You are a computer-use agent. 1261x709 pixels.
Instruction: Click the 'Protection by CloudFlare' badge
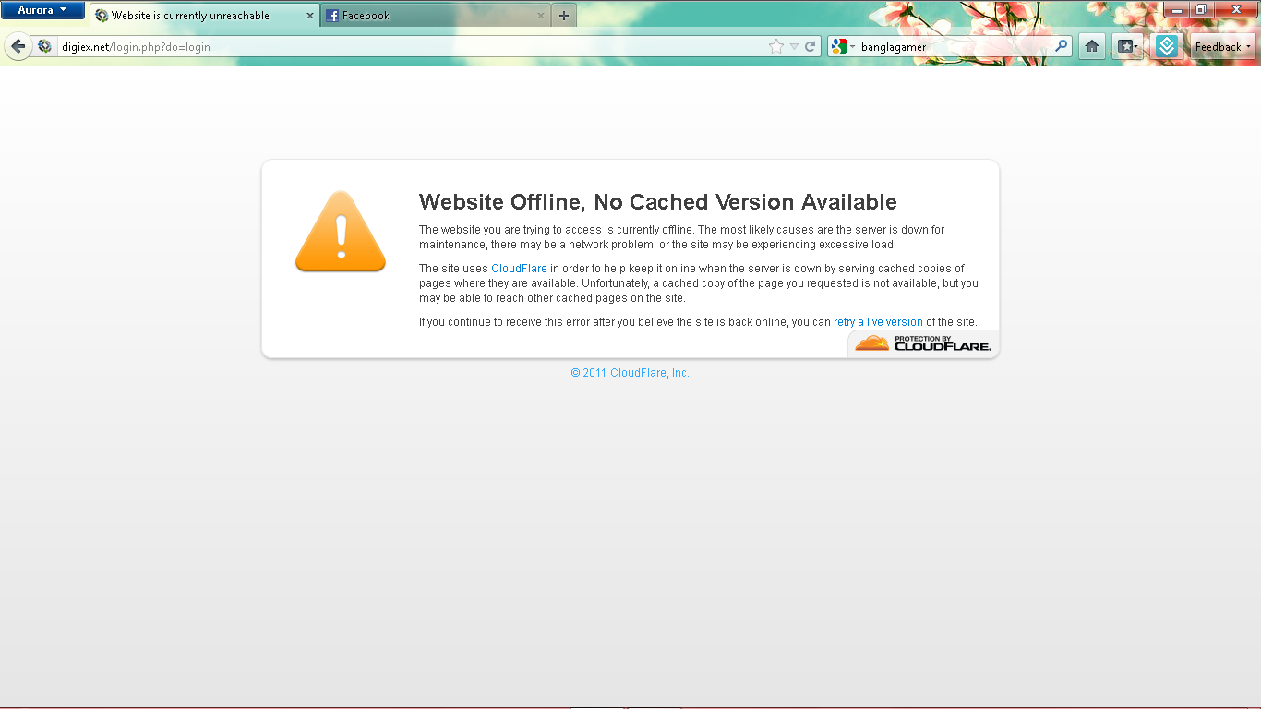[923, 343]
